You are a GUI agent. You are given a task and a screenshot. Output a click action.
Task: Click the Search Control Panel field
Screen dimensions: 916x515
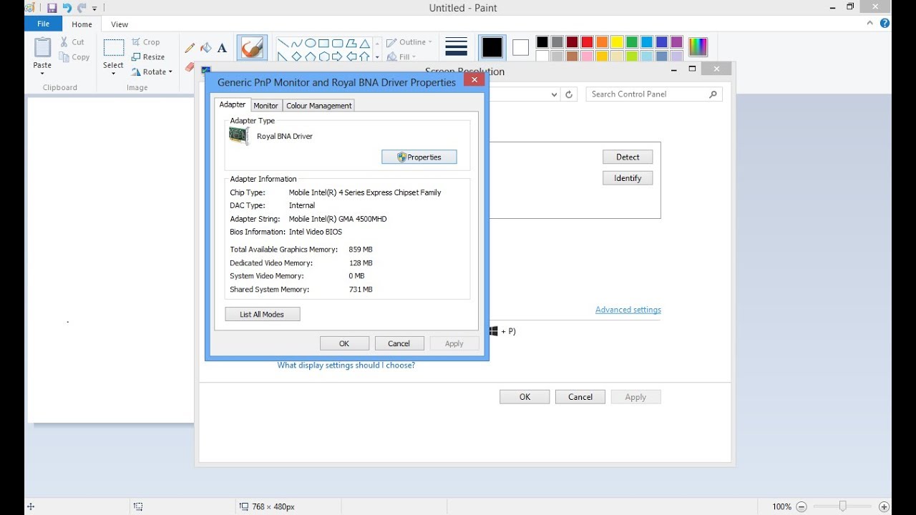pyautogui.click(x=654, y=94)
